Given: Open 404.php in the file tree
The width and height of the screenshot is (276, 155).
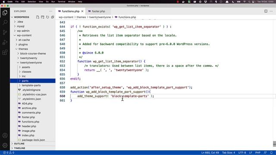Looking at the screenshot, I should click(33, 103).
